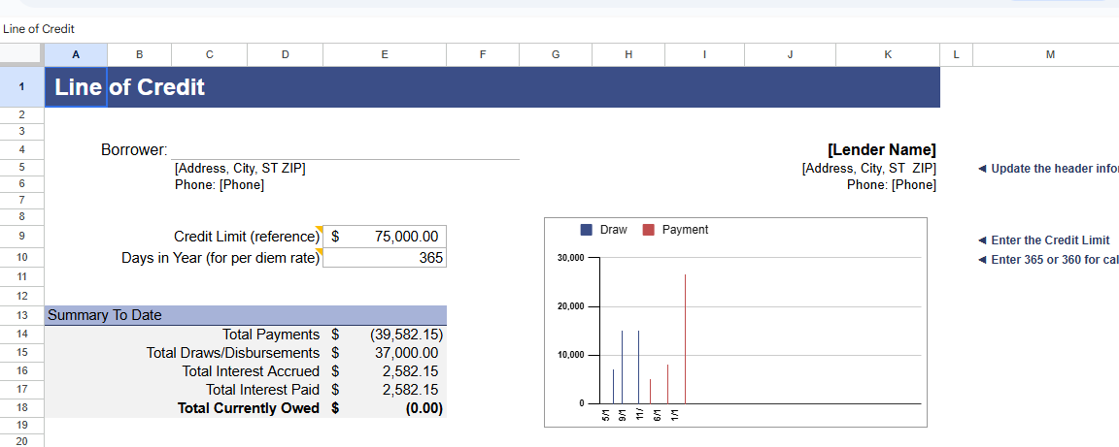Click the 10,000 axis label
Viewport: 1119px width, 447px height.
[x=570, y=355]
